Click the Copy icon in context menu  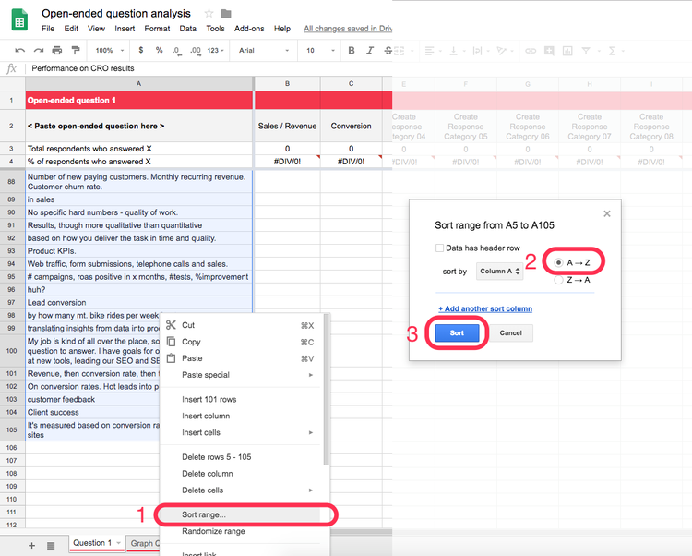click(171, 342)
